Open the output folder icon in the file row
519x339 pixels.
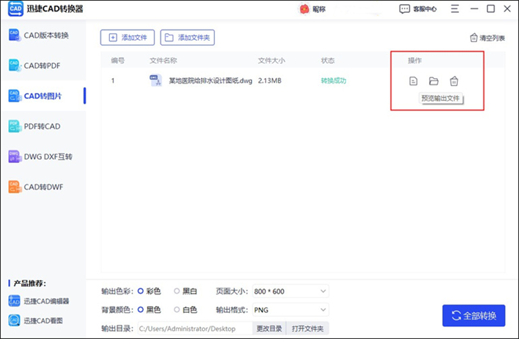[433, 81]
